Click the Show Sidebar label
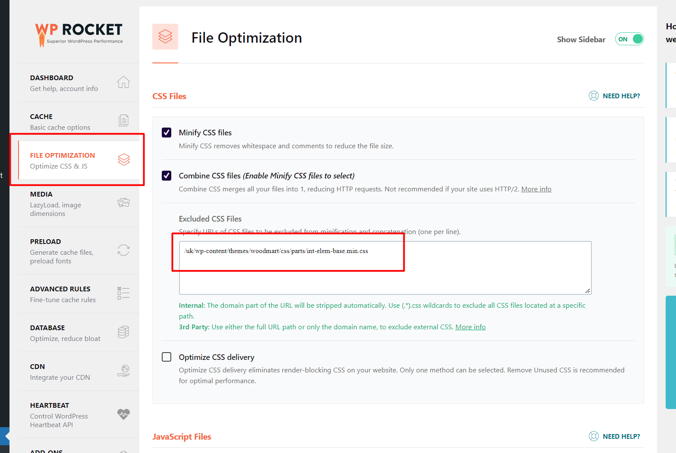Image resolution: width=676 pixels, height=453 pixels. [581, 39]
